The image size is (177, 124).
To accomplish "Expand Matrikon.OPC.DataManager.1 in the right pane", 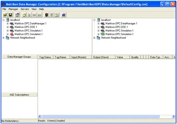I will click(98, 23).
